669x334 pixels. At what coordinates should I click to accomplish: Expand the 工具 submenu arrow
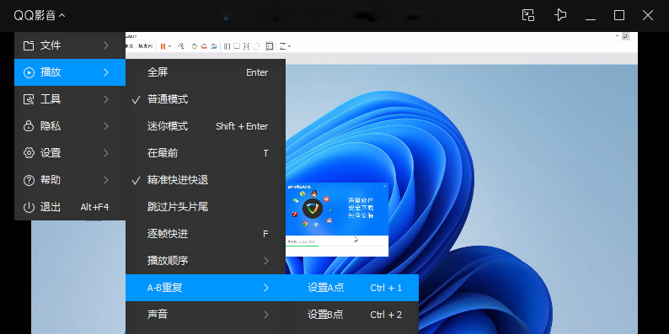tap(106, 99)
